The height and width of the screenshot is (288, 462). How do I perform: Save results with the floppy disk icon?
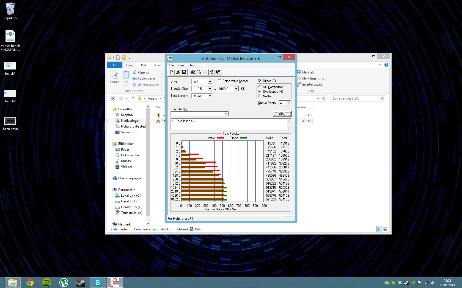(x=184, y=72)
